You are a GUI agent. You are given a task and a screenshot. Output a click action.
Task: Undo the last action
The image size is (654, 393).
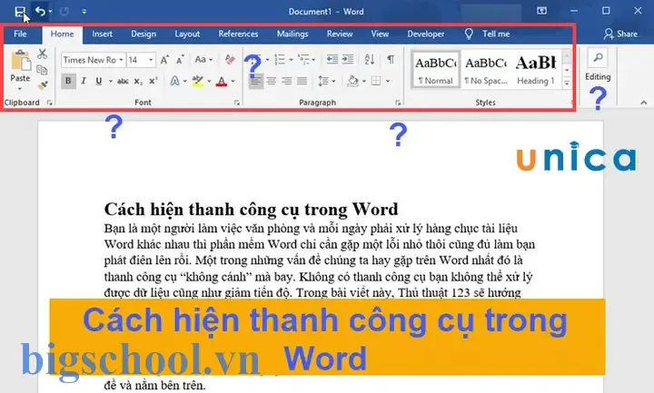pyautogui.click(x=40, y=11)
